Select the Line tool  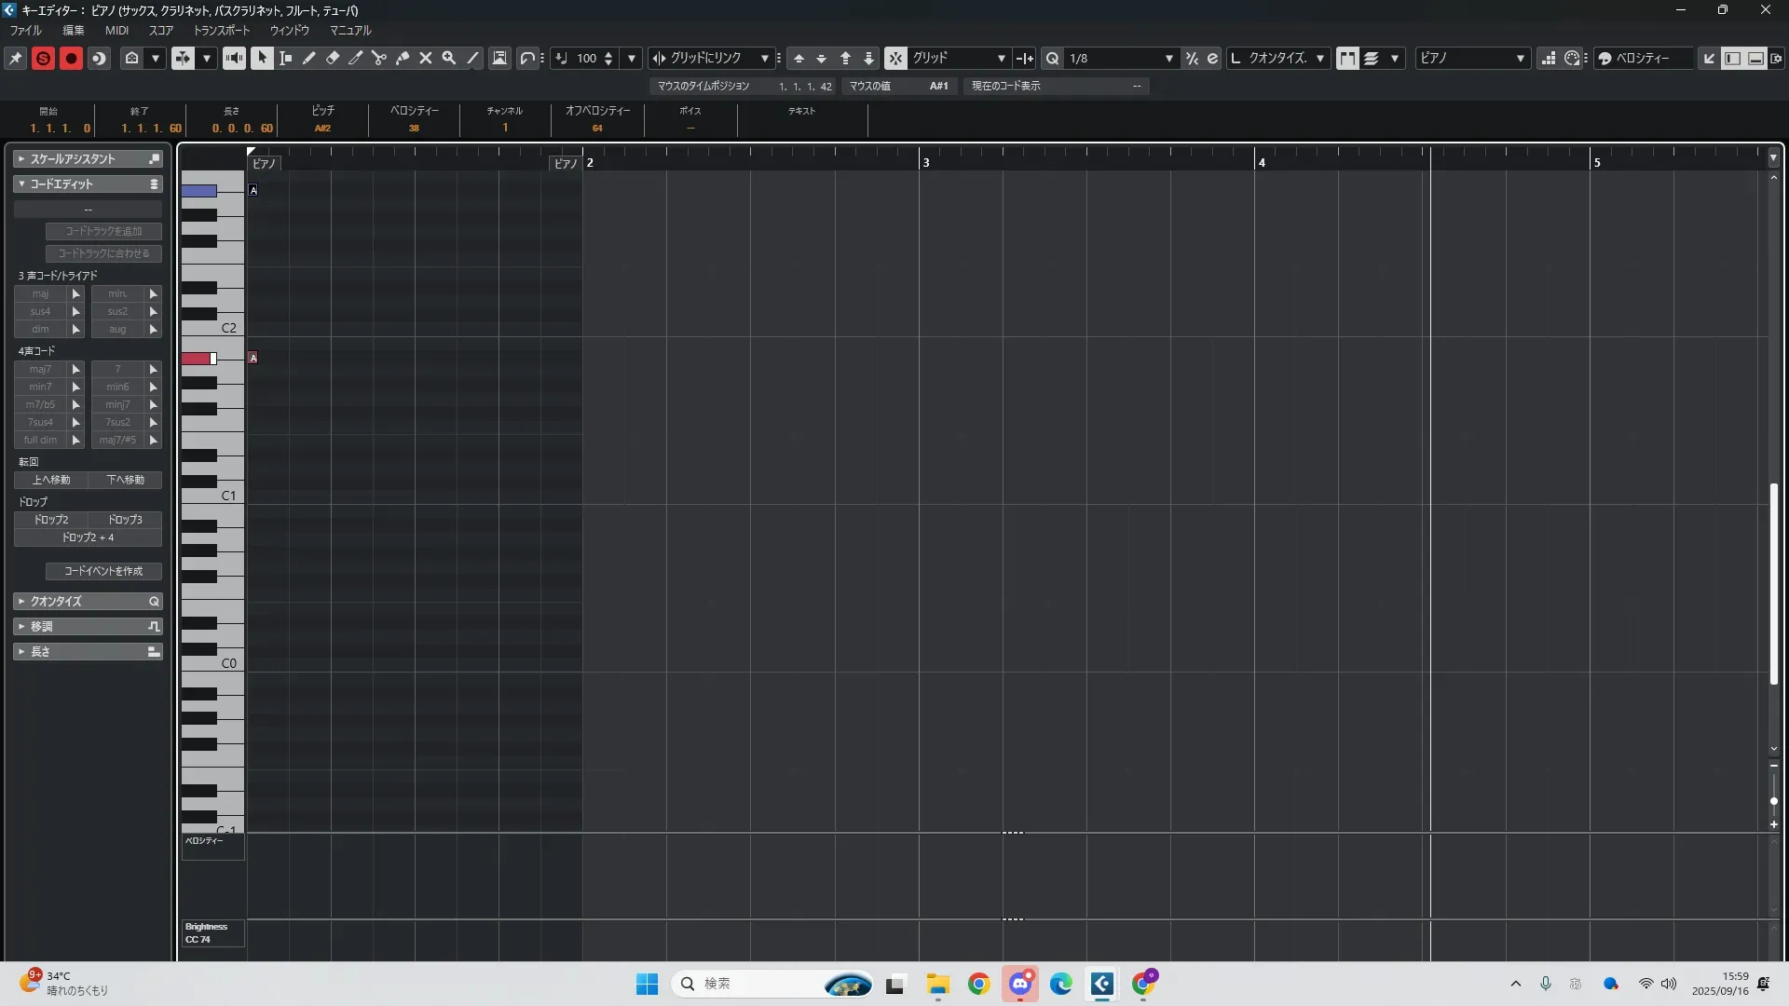(x=473, y=58)
